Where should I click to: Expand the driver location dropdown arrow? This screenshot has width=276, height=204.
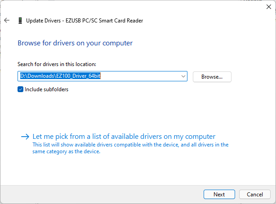pos(183,77)
